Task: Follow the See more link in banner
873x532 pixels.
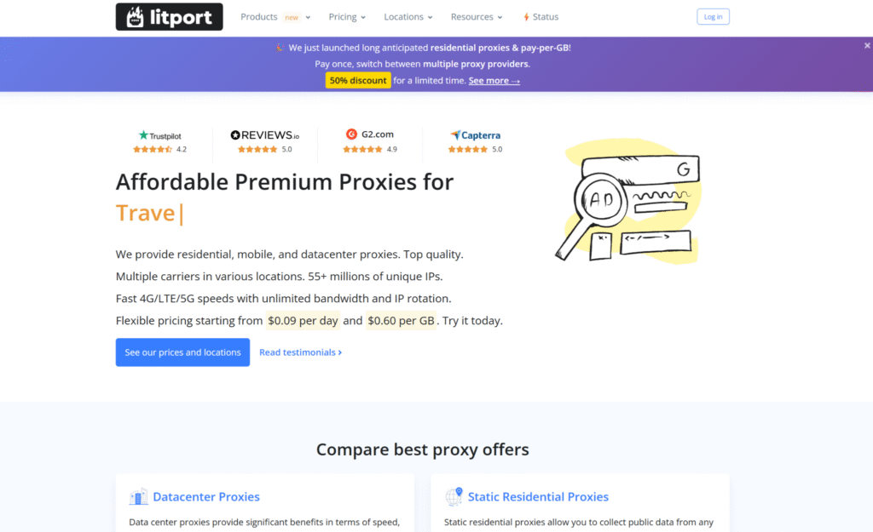Action: coord(494,81)
